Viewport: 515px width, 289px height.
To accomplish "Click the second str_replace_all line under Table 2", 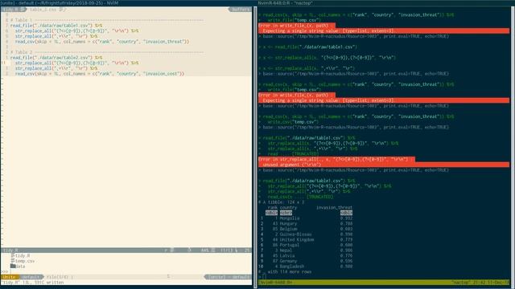I will click(56, 68).
